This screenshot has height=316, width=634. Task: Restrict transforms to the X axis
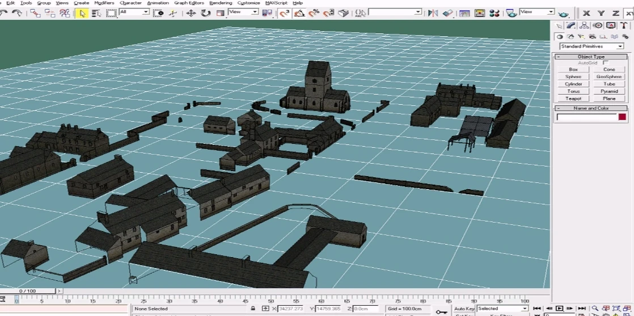point(586,13)
